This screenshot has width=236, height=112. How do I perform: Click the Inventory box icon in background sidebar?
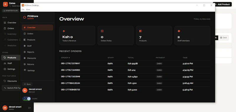pos(5,34)
